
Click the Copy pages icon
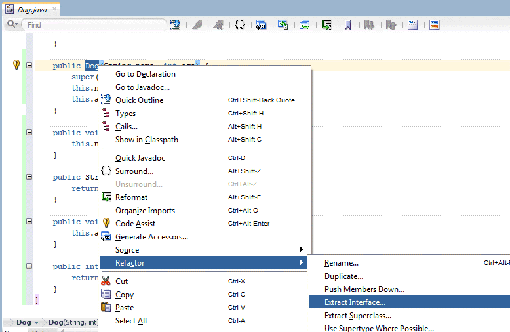pyautogui.click(x=106, y=293)
